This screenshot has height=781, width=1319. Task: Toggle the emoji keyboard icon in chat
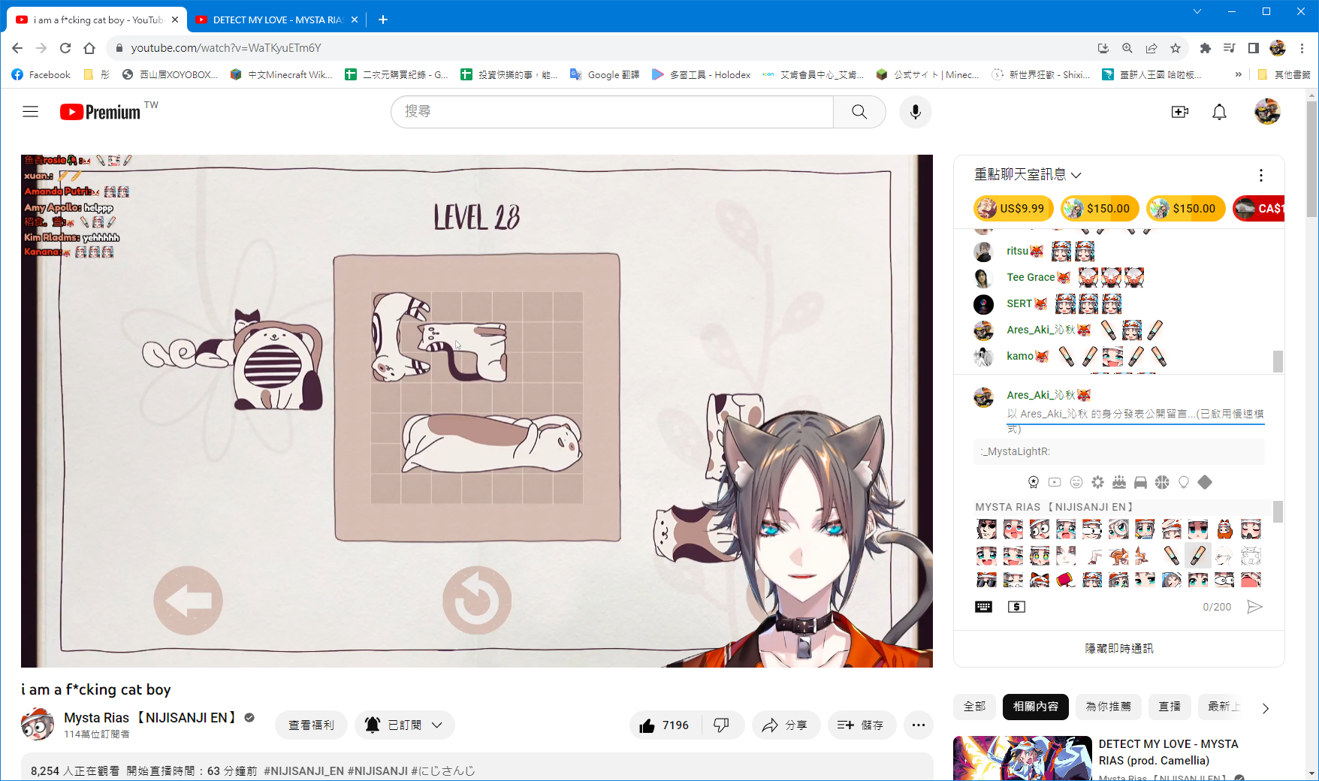[983, 607]
